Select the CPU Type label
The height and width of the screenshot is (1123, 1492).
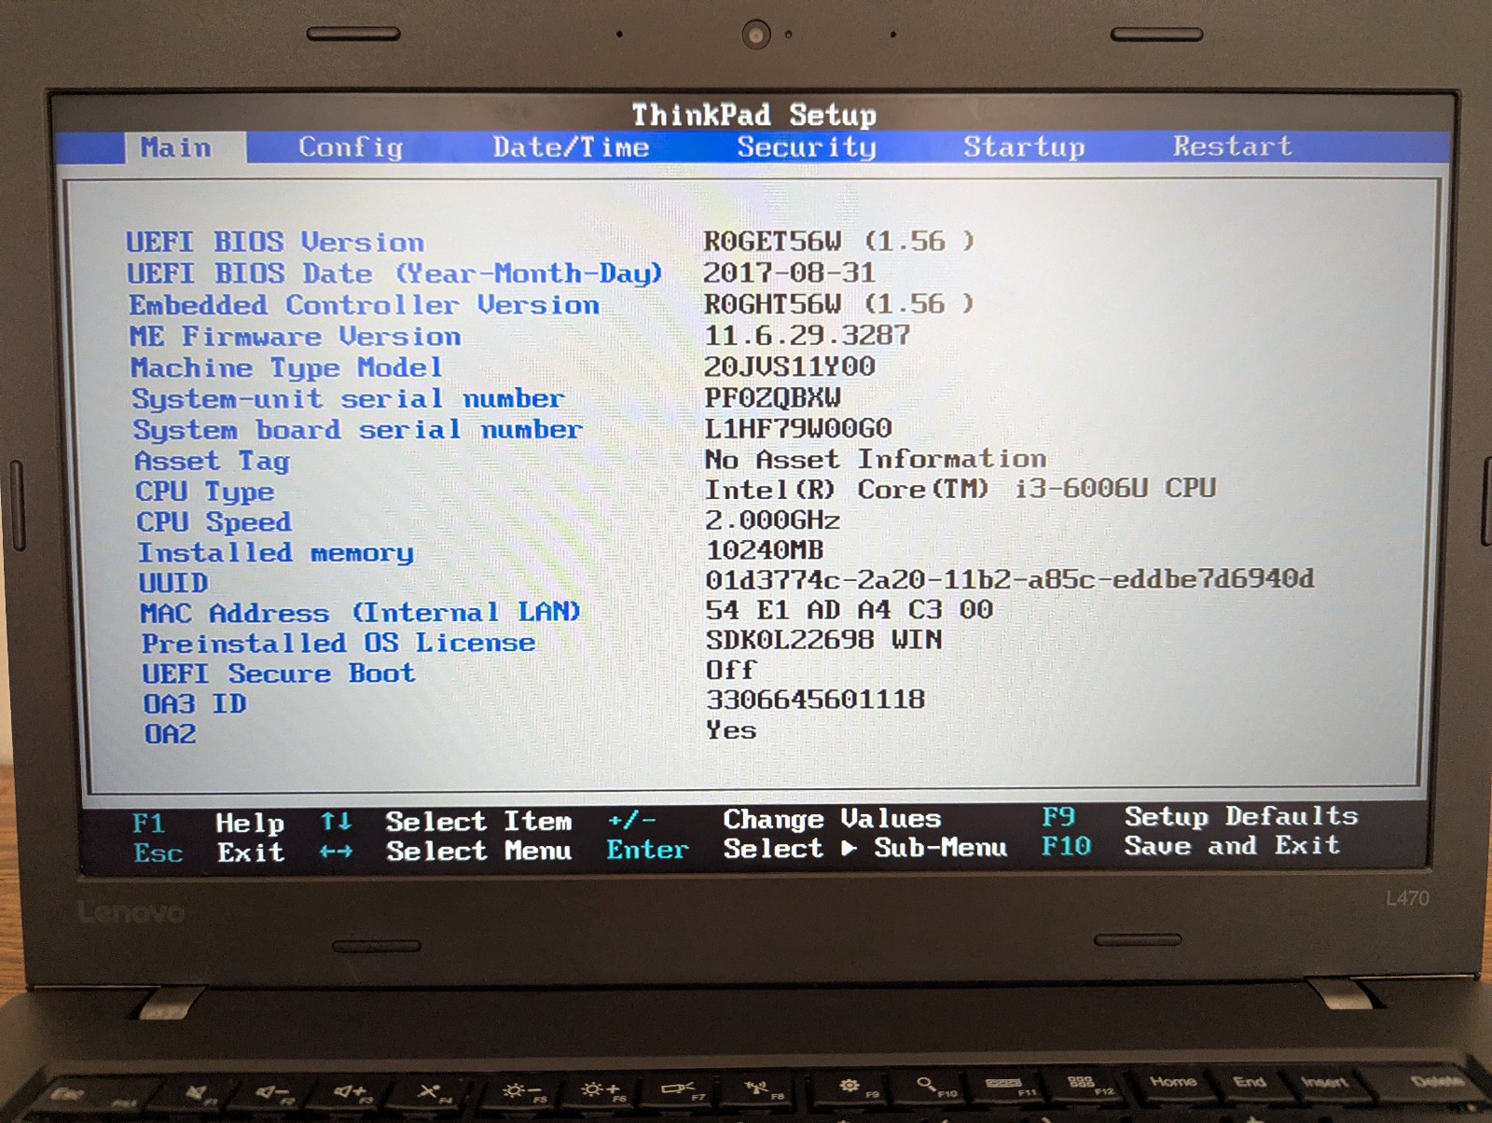click(x=205, y=492)
